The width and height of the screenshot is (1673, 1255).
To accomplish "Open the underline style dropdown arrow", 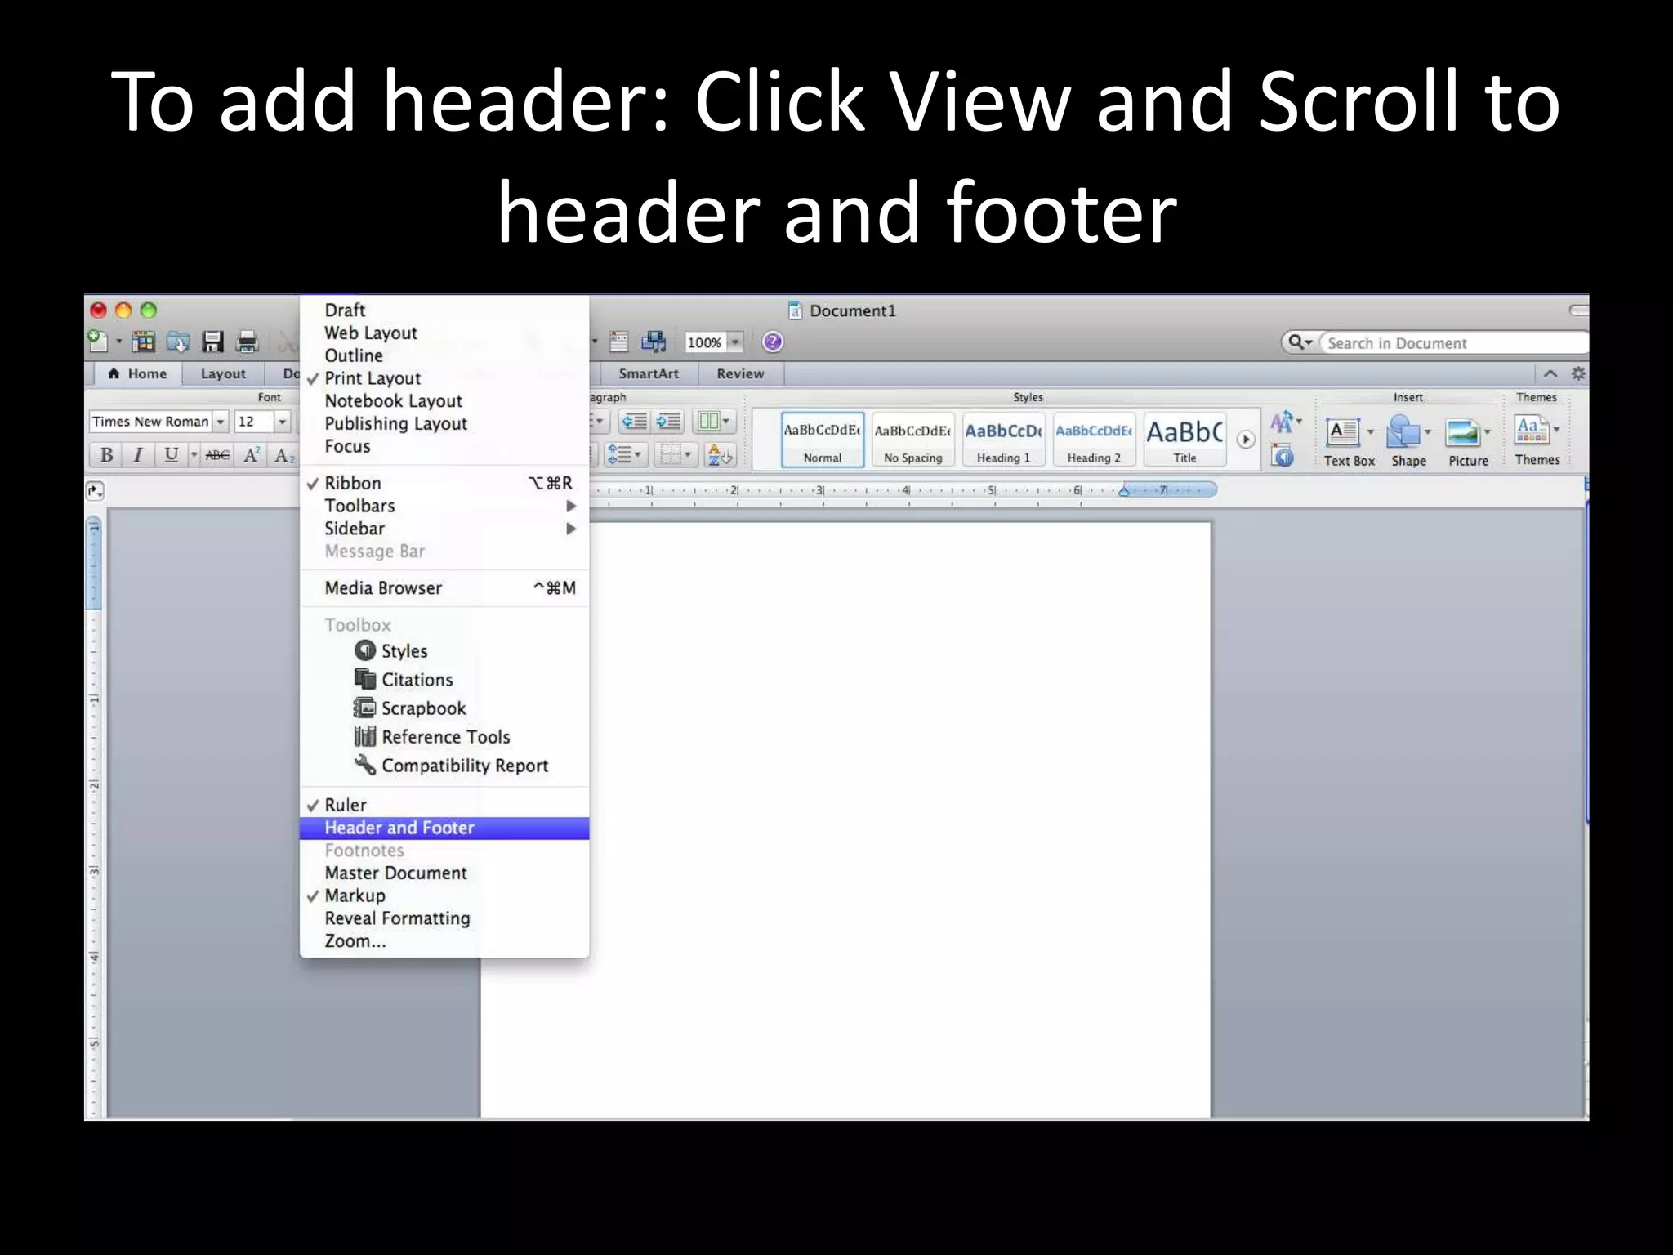I will [x=194, y=455].
